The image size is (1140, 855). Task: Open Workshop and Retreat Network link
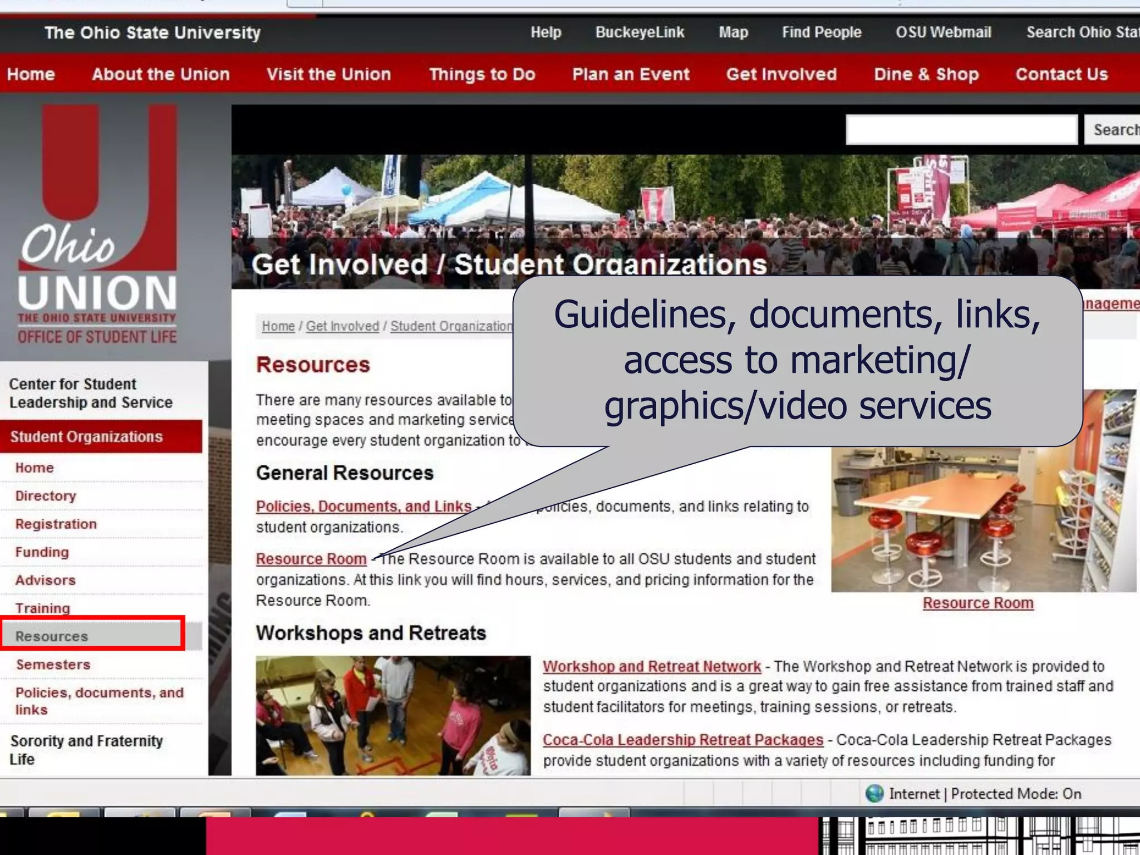[x=652, y=666]
